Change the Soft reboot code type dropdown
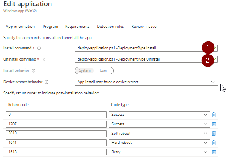226x161 pixels. (x=159, y=133)
